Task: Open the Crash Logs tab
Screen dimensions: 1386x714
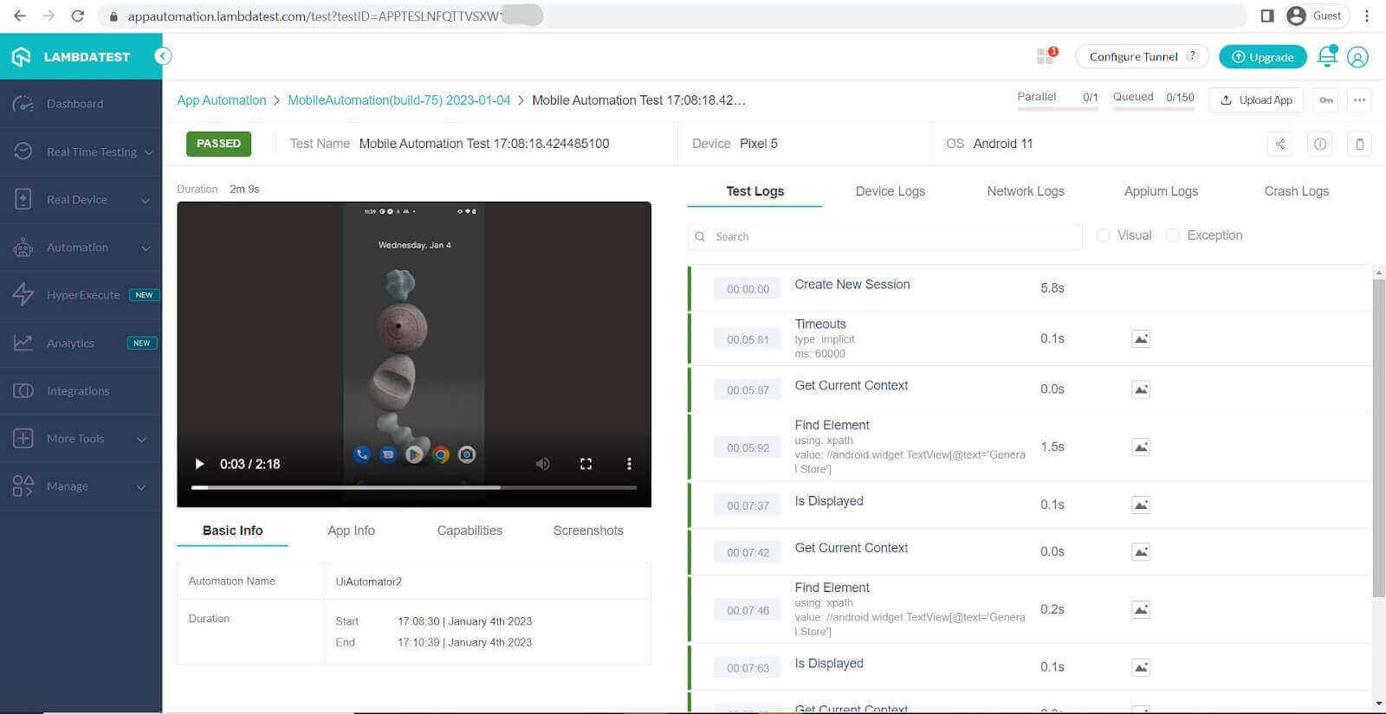Action: click(1296, 191)
